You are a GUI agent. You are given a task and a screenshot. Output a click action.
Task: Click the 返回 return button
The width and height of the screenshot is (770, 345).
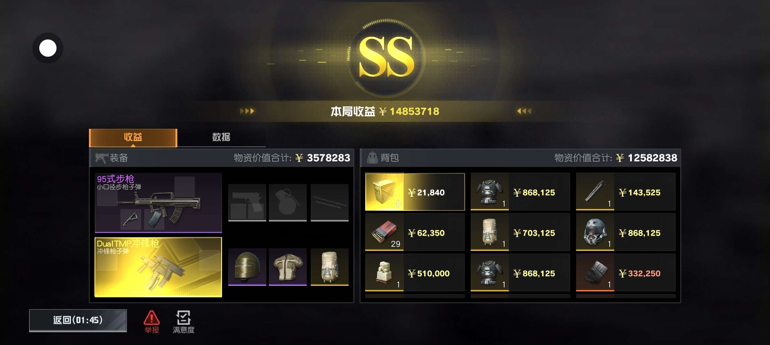pos(78,320)
